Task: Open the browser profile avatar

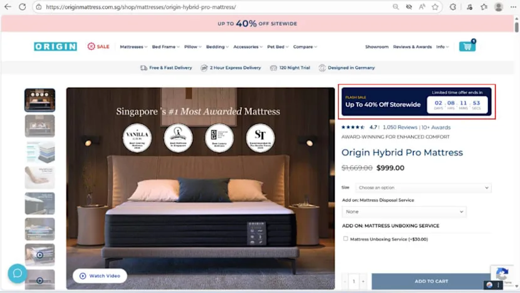Action: (499, 7)
